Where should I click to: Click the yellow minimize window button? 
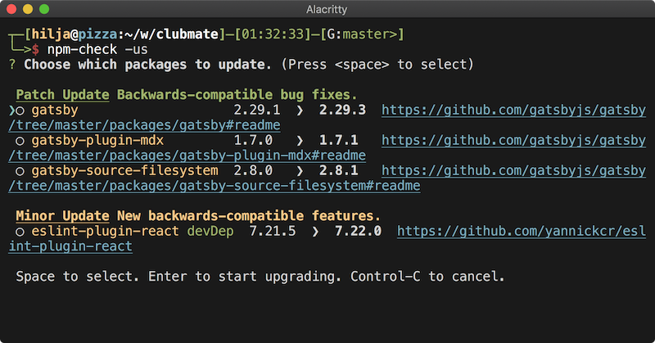click(28, 9)
